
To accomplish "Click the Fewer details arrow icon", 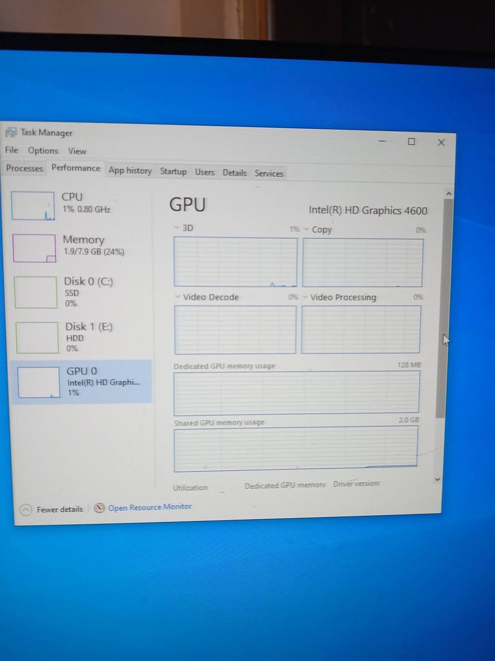I will (26, 510).
